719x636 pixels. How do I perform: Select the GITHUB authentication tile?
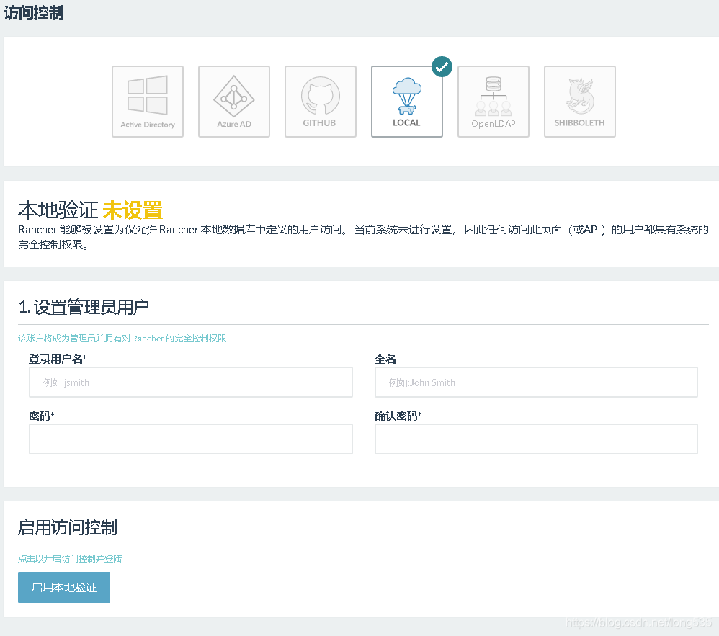coord(321,102)
